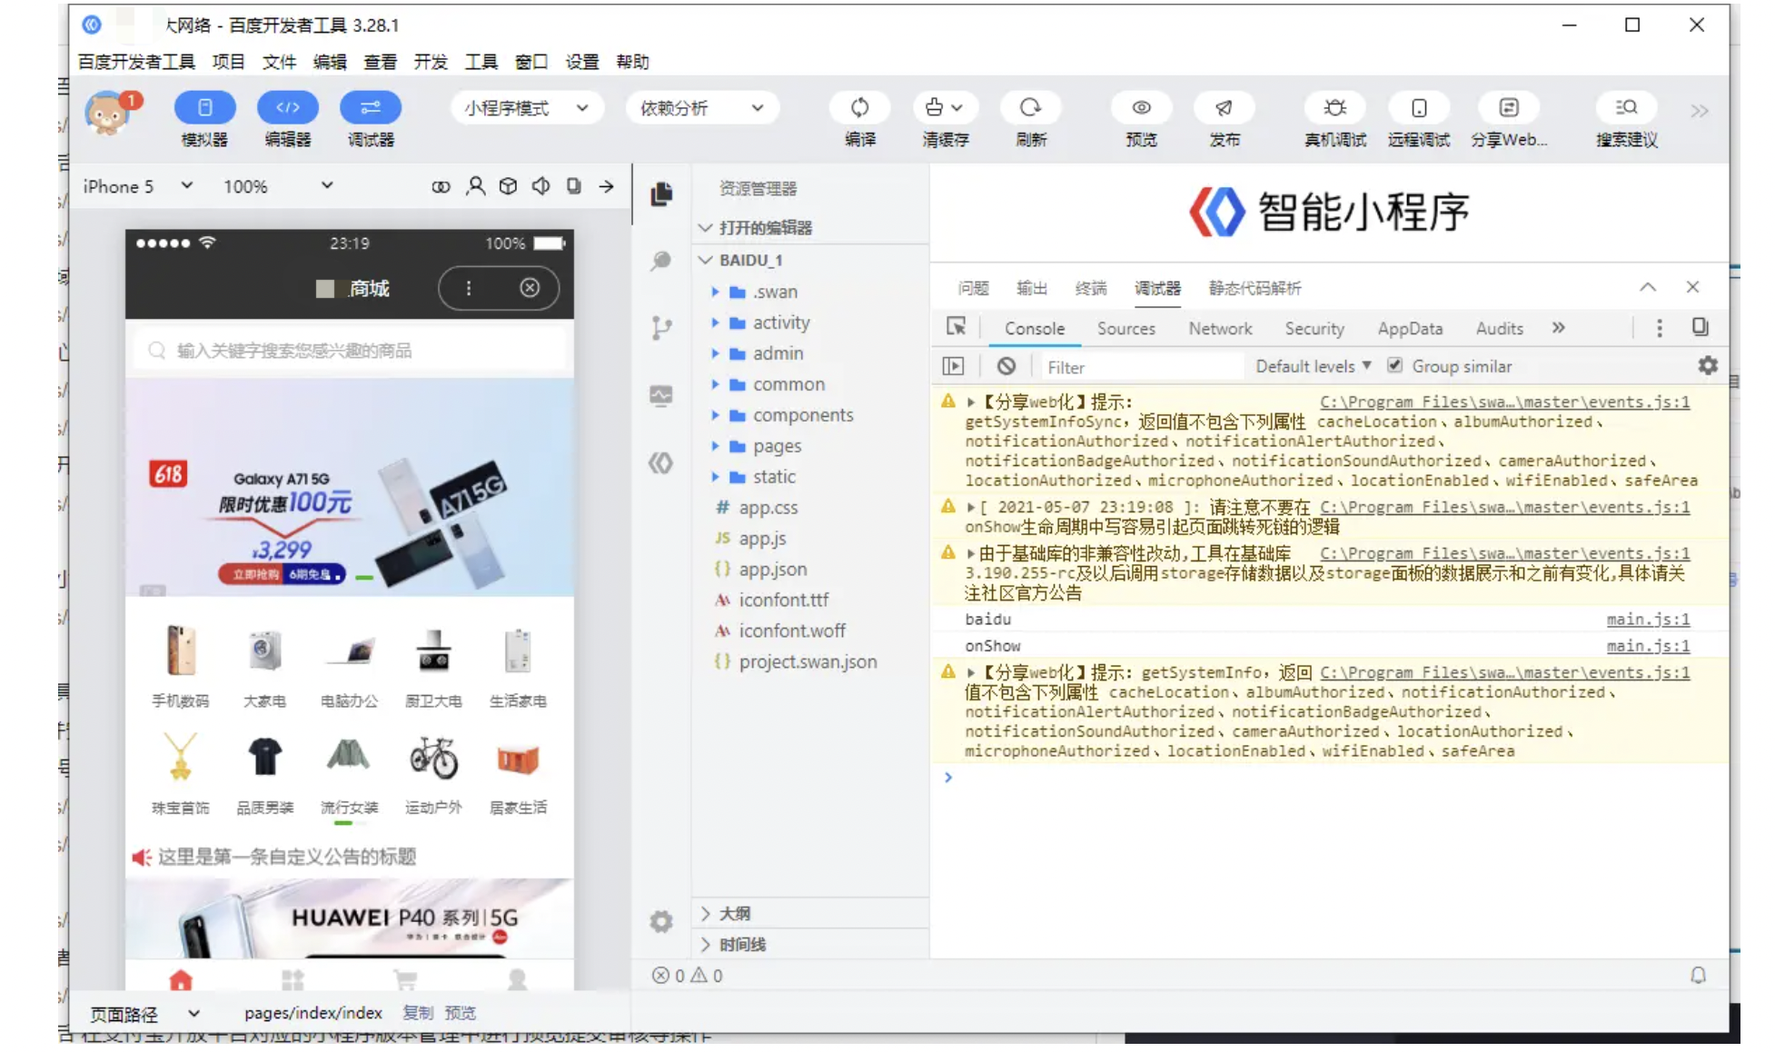
Task: Open the 依赖分析 dropdown
Action: [701, 108]
